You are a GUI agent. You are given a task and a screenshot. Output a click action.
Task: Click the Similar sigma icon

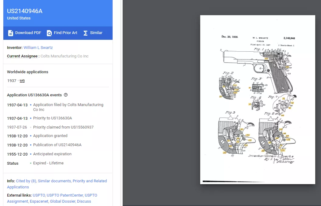[x=85, y=33]
